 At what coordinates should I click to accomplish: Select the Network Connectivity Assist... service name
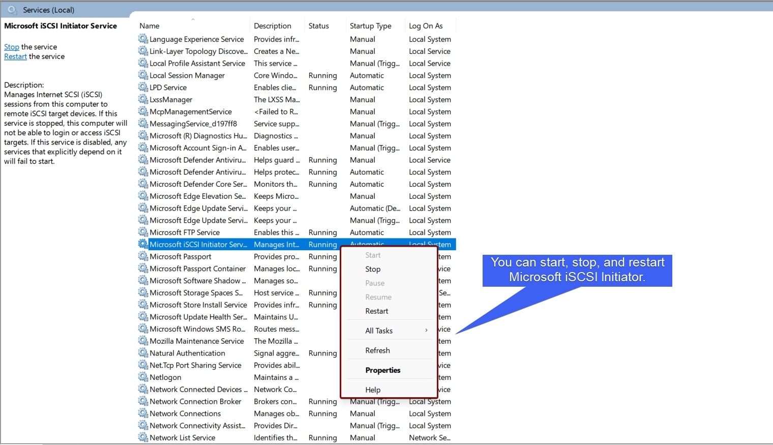tap(197, 426)
